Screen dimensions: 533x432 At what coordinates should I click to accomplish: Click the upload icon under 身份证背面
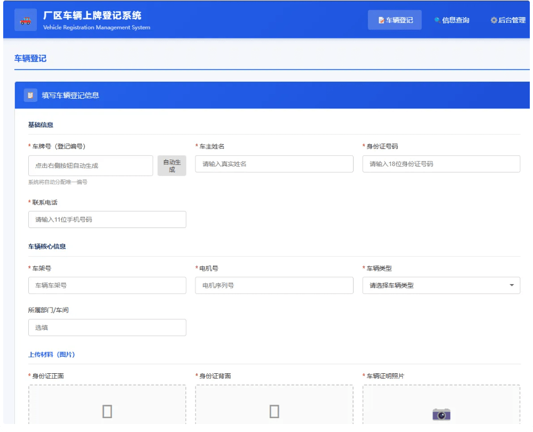click(x=274, y=411)
